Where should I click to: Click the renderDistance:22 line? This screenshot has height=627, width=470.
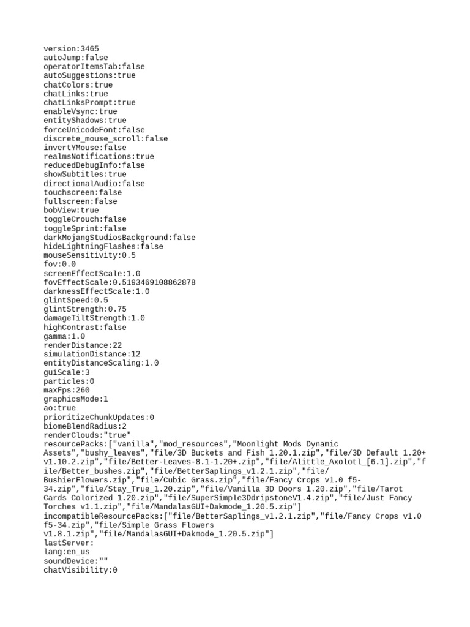(83, 345)
